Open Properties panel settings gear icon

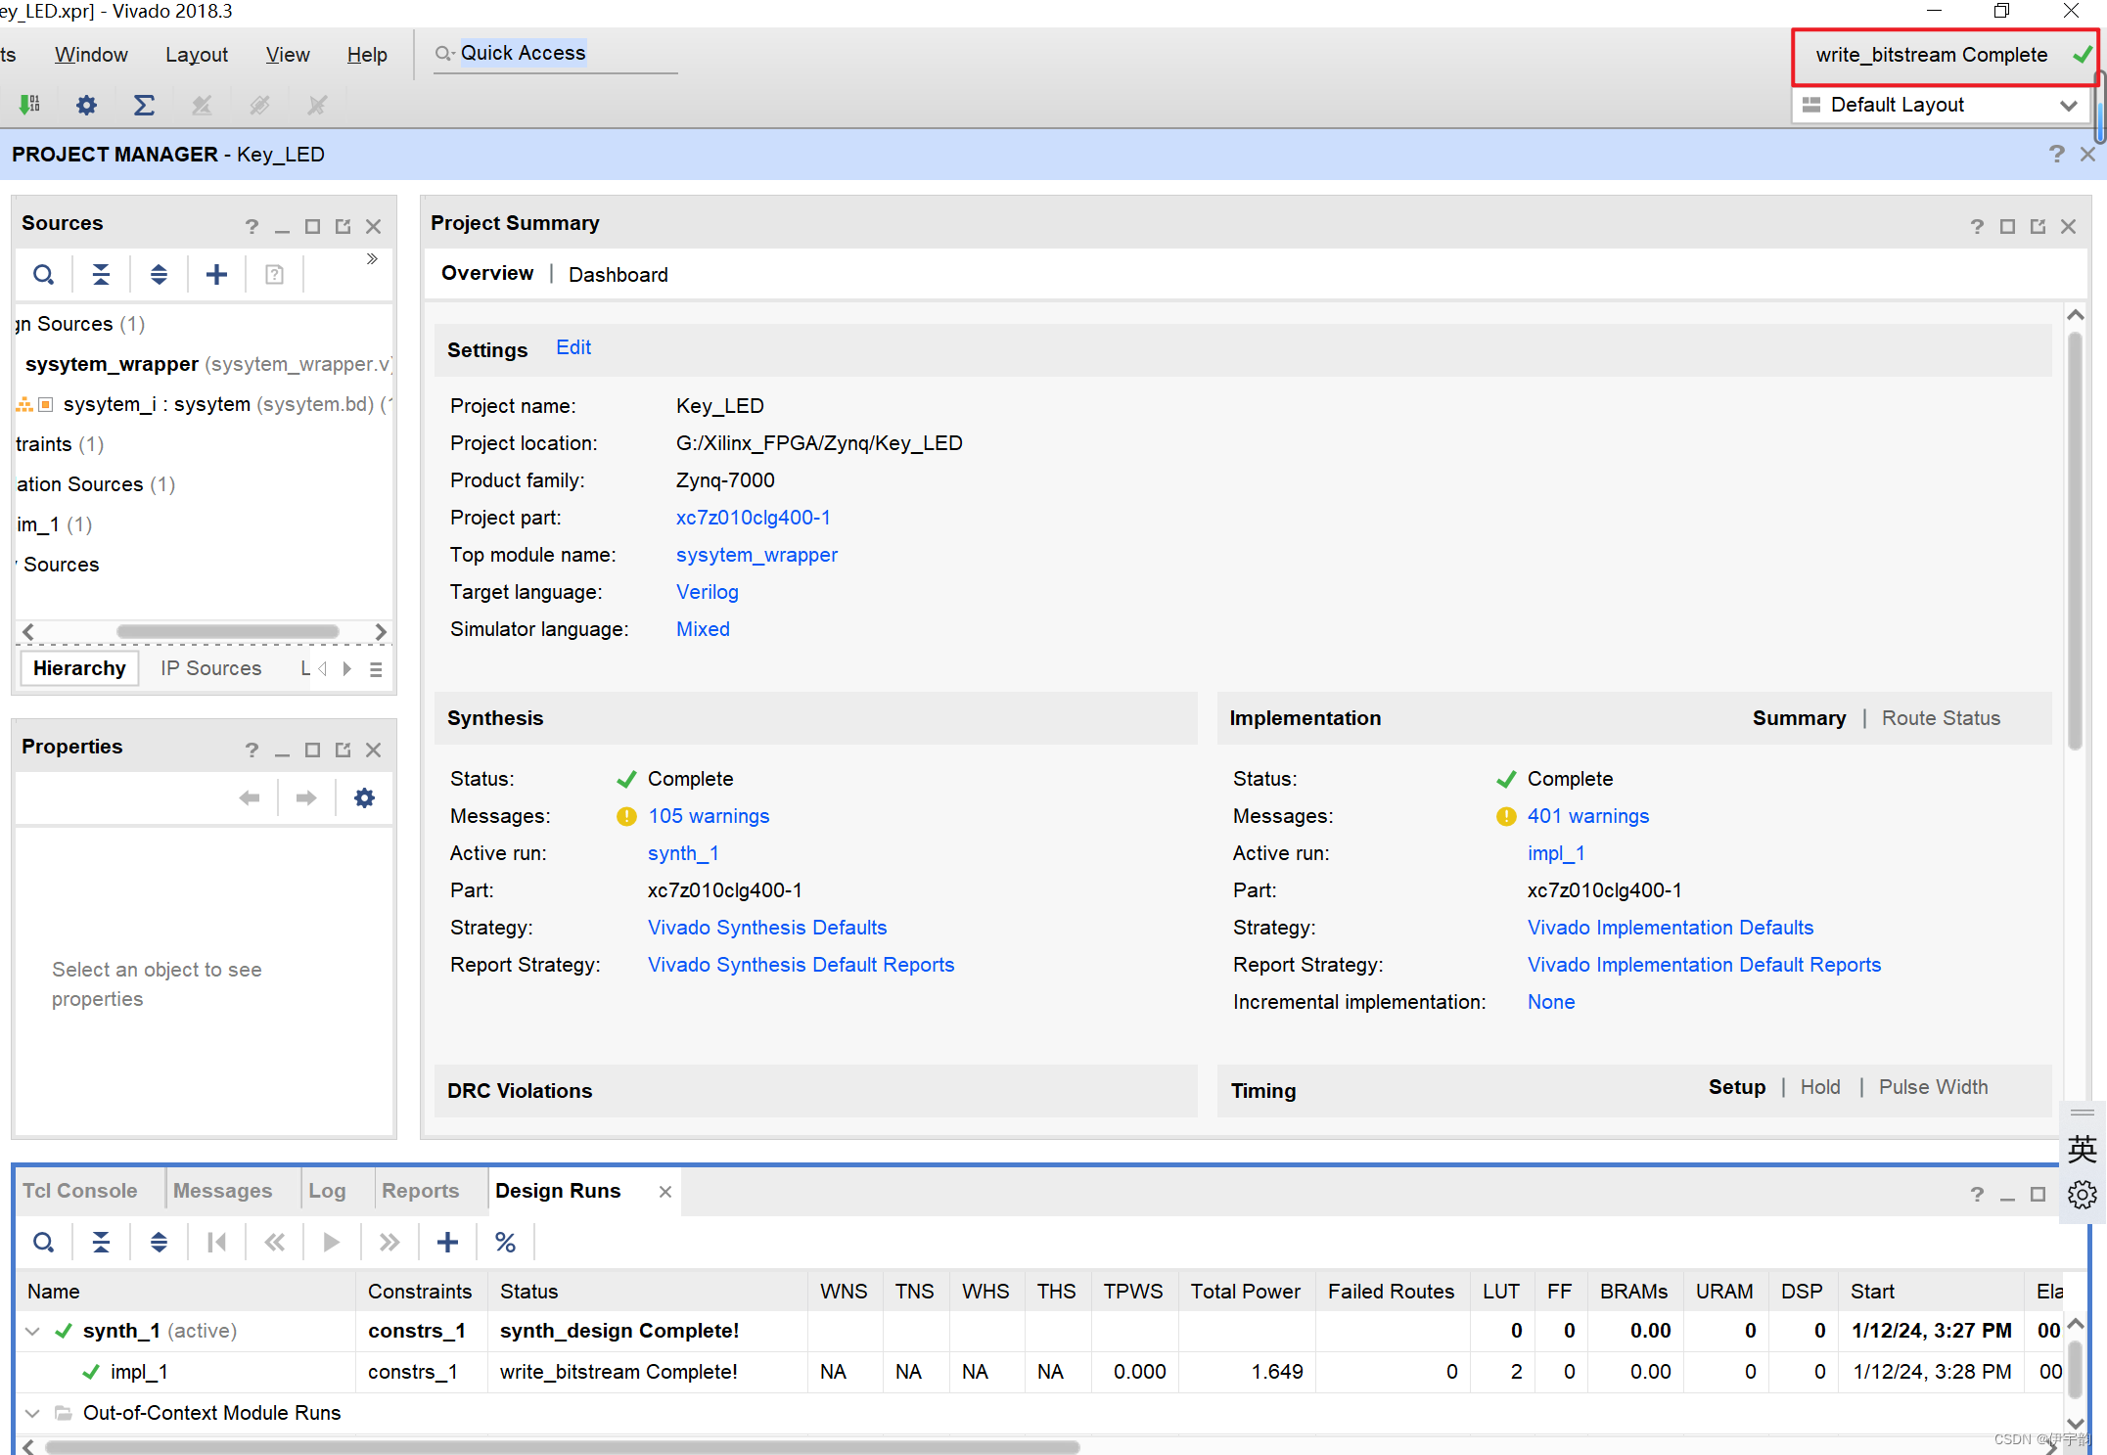pos(364,798)
